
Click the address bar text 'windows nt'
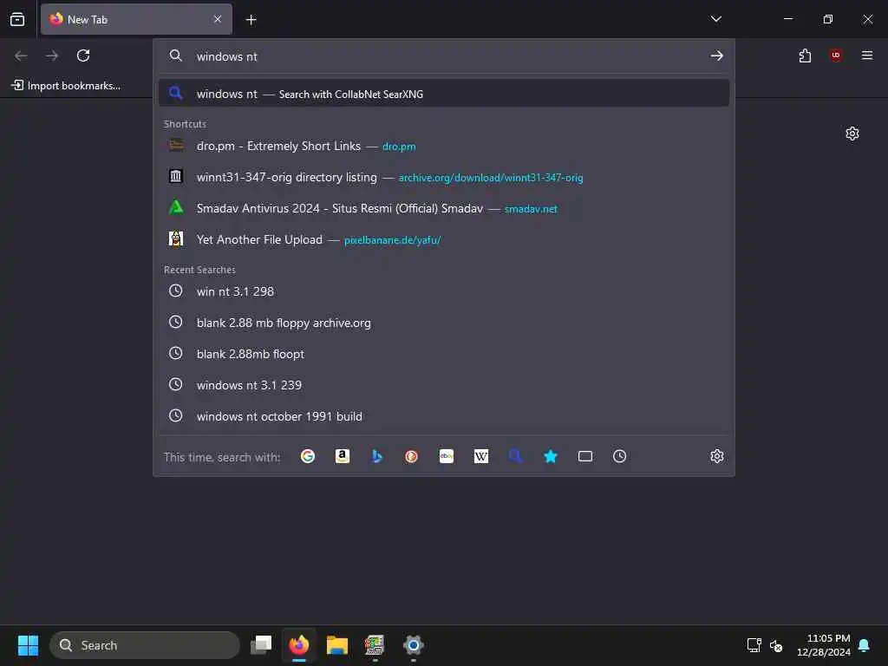tap(226, 56)
